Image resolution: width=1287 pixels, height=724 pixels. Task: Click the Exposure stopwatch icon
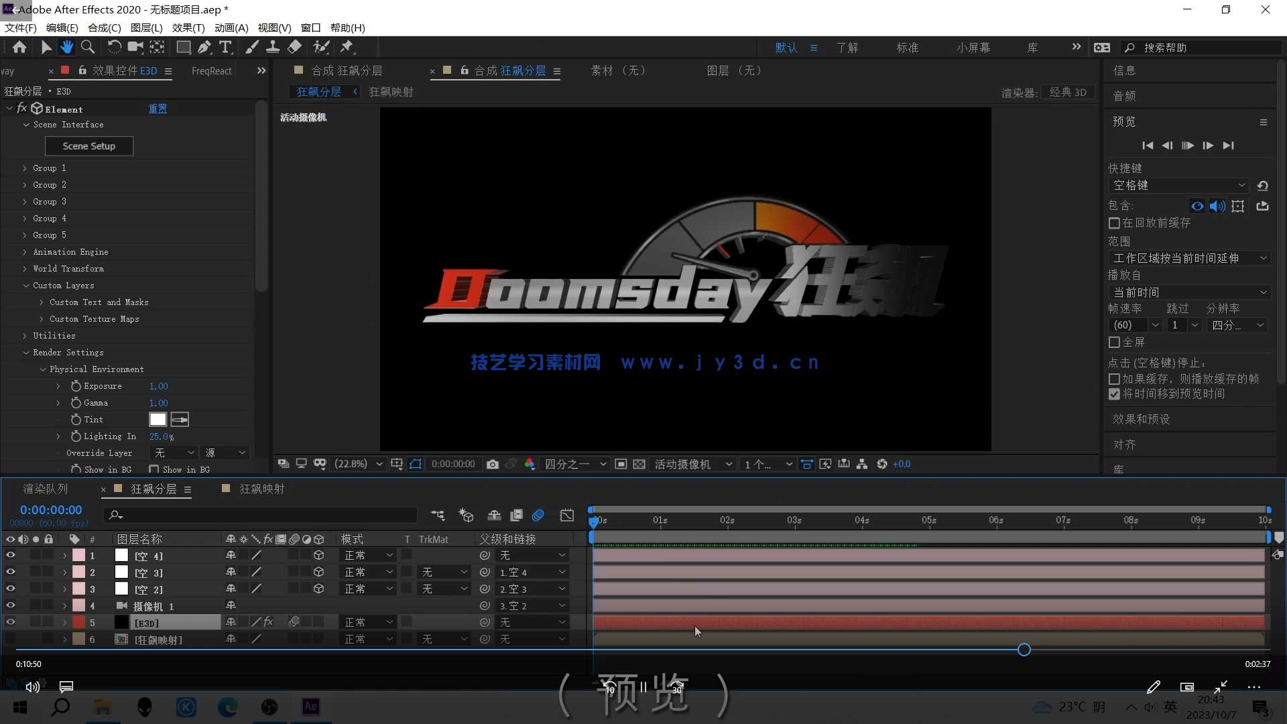76,386
